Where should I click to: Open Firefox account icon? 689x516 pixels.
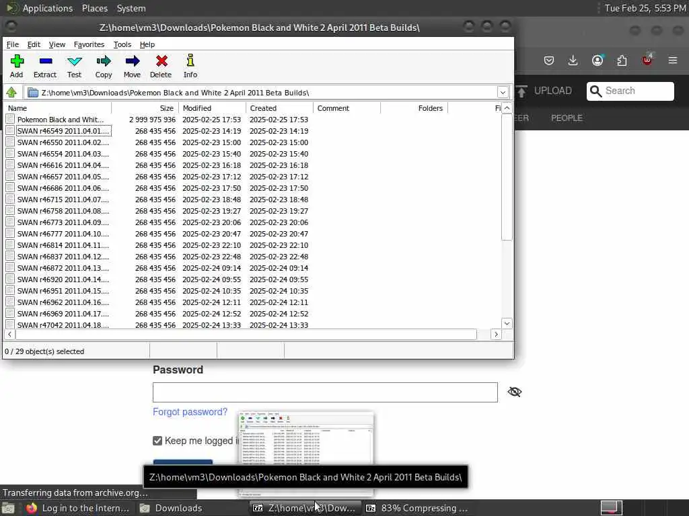click(x=597, y=60)
